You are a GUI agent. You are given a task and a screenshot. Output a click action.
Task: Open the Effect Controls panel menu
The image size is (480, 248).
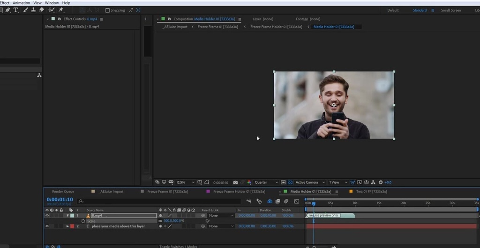tap(101, 19)
